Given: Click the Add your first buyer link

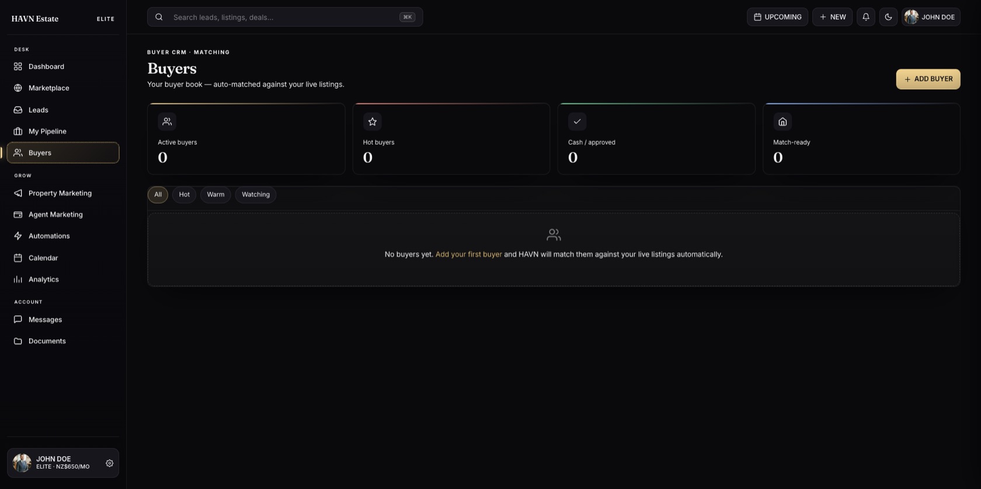Looking at the screenshot, I should [468, 254].
